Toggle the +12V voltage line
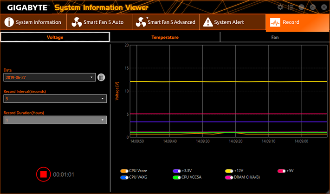Image resolution: width=330 pixels, height=194 pixels. click(229, 171)
